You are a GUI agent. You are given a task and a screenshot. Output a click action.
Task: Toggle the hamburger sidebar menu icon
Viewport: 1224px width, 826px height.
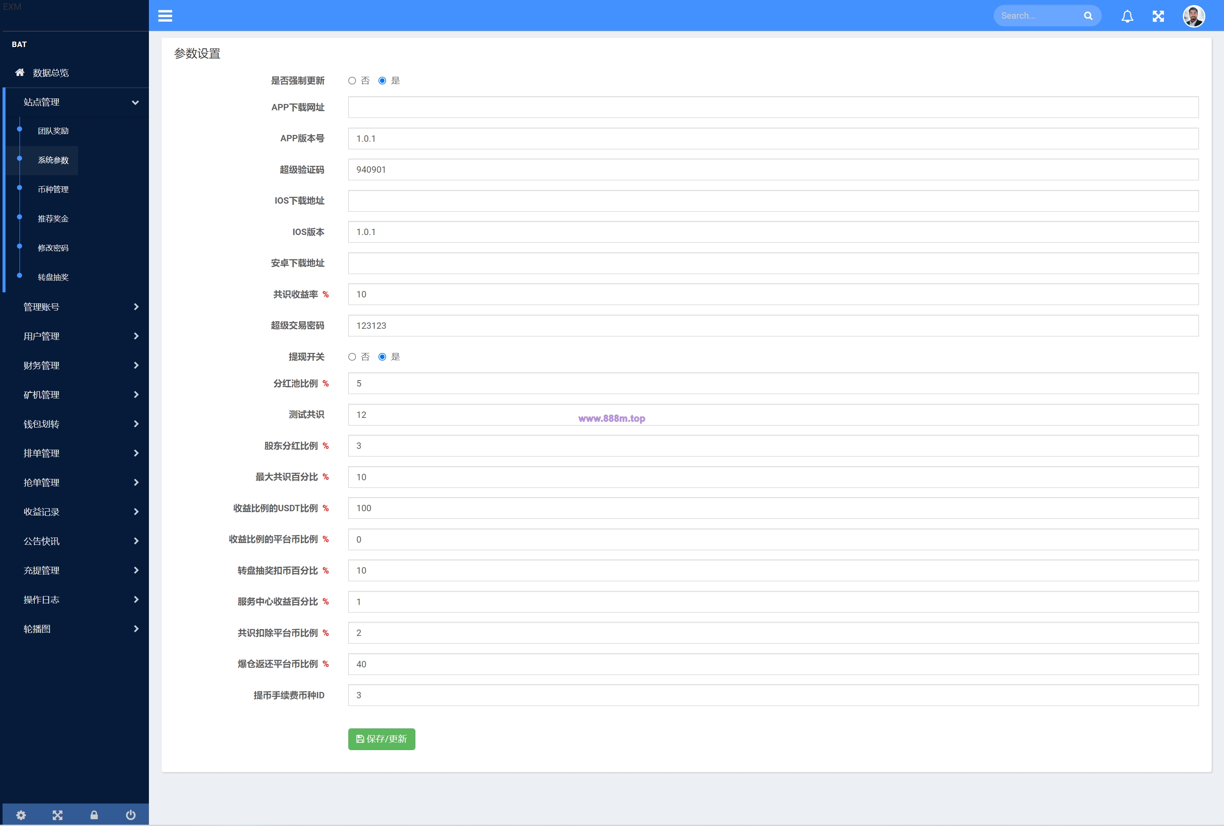pyautogui.click(x=165, y=16)
